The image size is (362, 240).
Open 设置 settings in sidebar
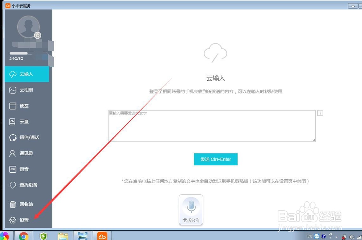tap(27, 220)
